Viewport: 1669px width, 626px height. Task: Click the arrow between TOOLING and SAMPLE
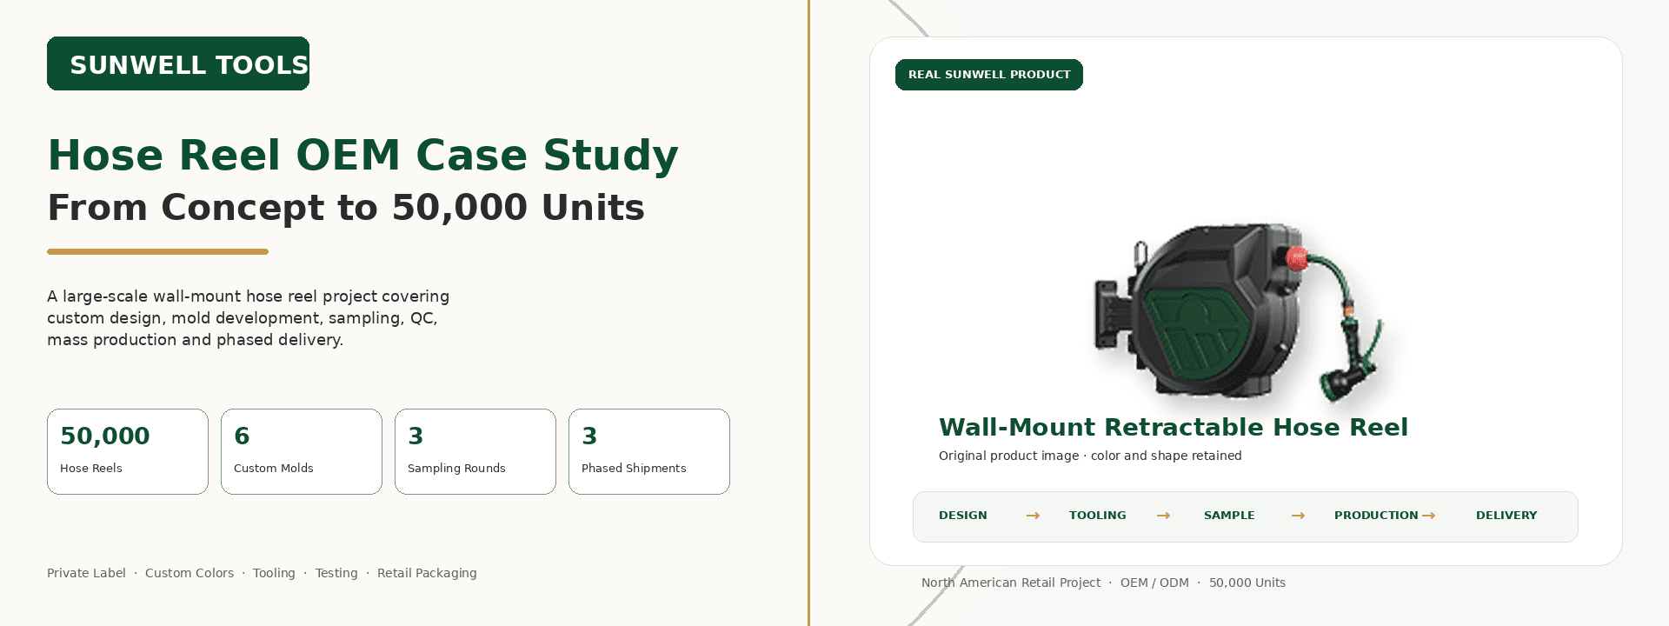click(1163, 516)
